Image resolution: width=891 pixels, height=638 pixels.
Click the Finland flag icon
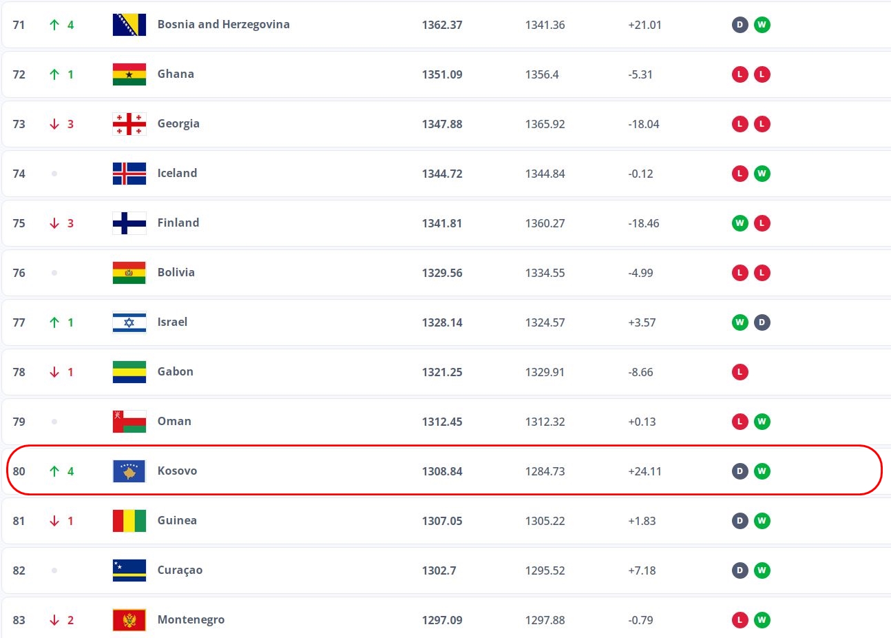pos(129,223)
